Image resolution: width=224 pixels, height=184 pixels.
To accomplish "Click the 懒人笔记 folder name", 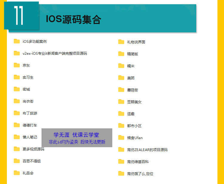I will (x=30, y=137).
